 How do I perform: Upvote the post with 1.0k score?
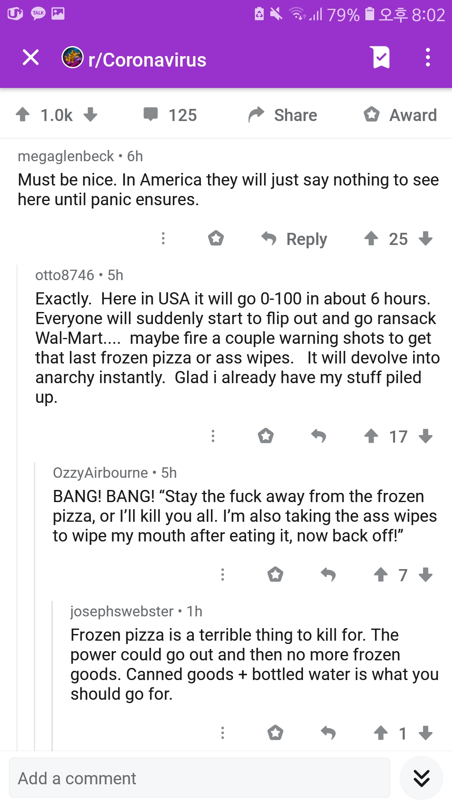click(23, 114)
